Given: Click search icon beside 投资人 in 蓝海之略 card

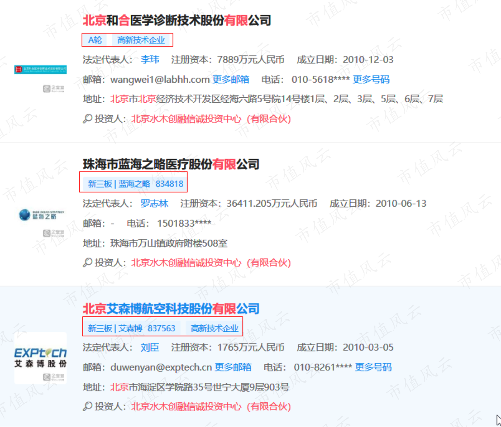Looking at the screenshot, I should pyautogui.click(x=87, y=263).
